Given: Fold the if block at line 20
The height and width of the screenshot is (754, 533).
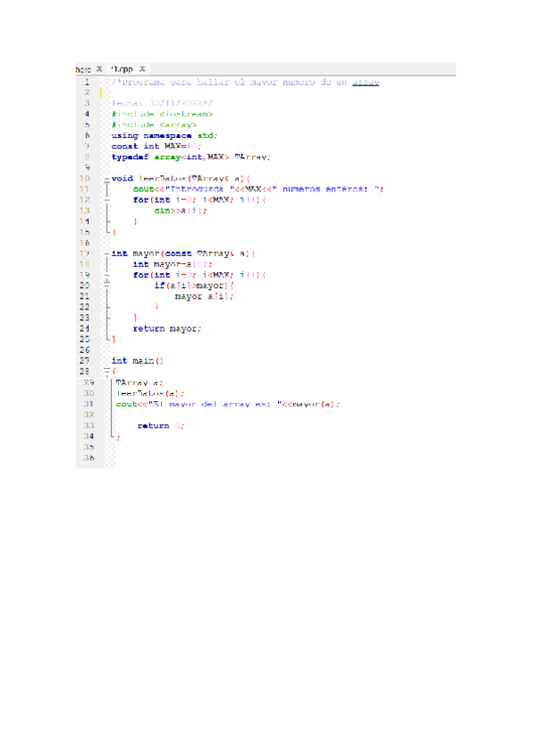Looking at the screenshot, I should point(107,285).
